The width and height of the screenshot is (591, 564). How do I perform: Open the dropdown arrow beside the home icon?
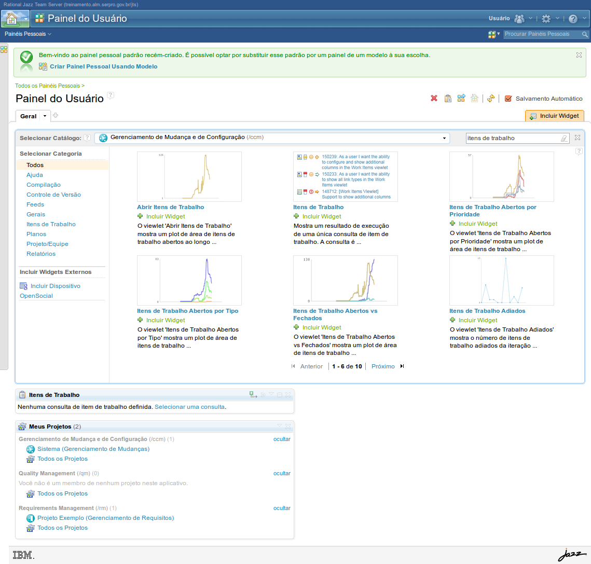click(x=25, y=19)
